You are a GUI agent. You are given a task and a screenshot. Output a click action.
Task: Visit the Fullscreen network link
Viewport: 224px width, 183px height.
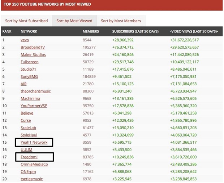click(30, 62)
